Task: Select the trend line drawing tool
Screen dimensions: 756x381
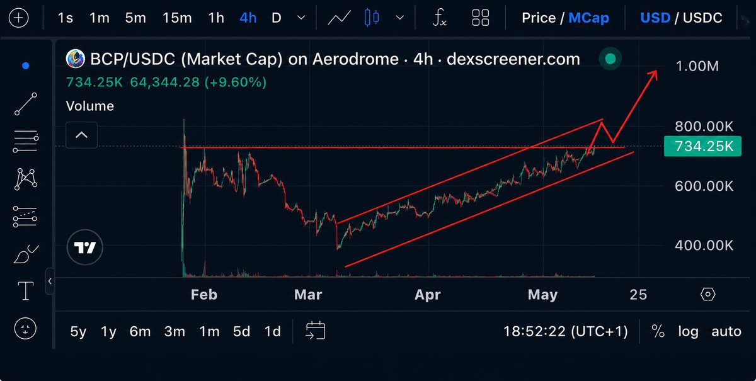Action: pyautogui.click(x=25, y=104)
